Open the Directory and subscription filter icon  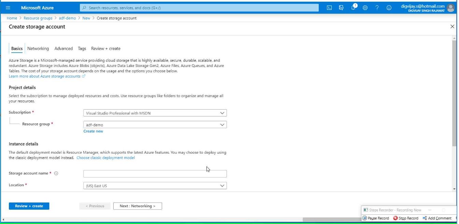click(341, 8)
